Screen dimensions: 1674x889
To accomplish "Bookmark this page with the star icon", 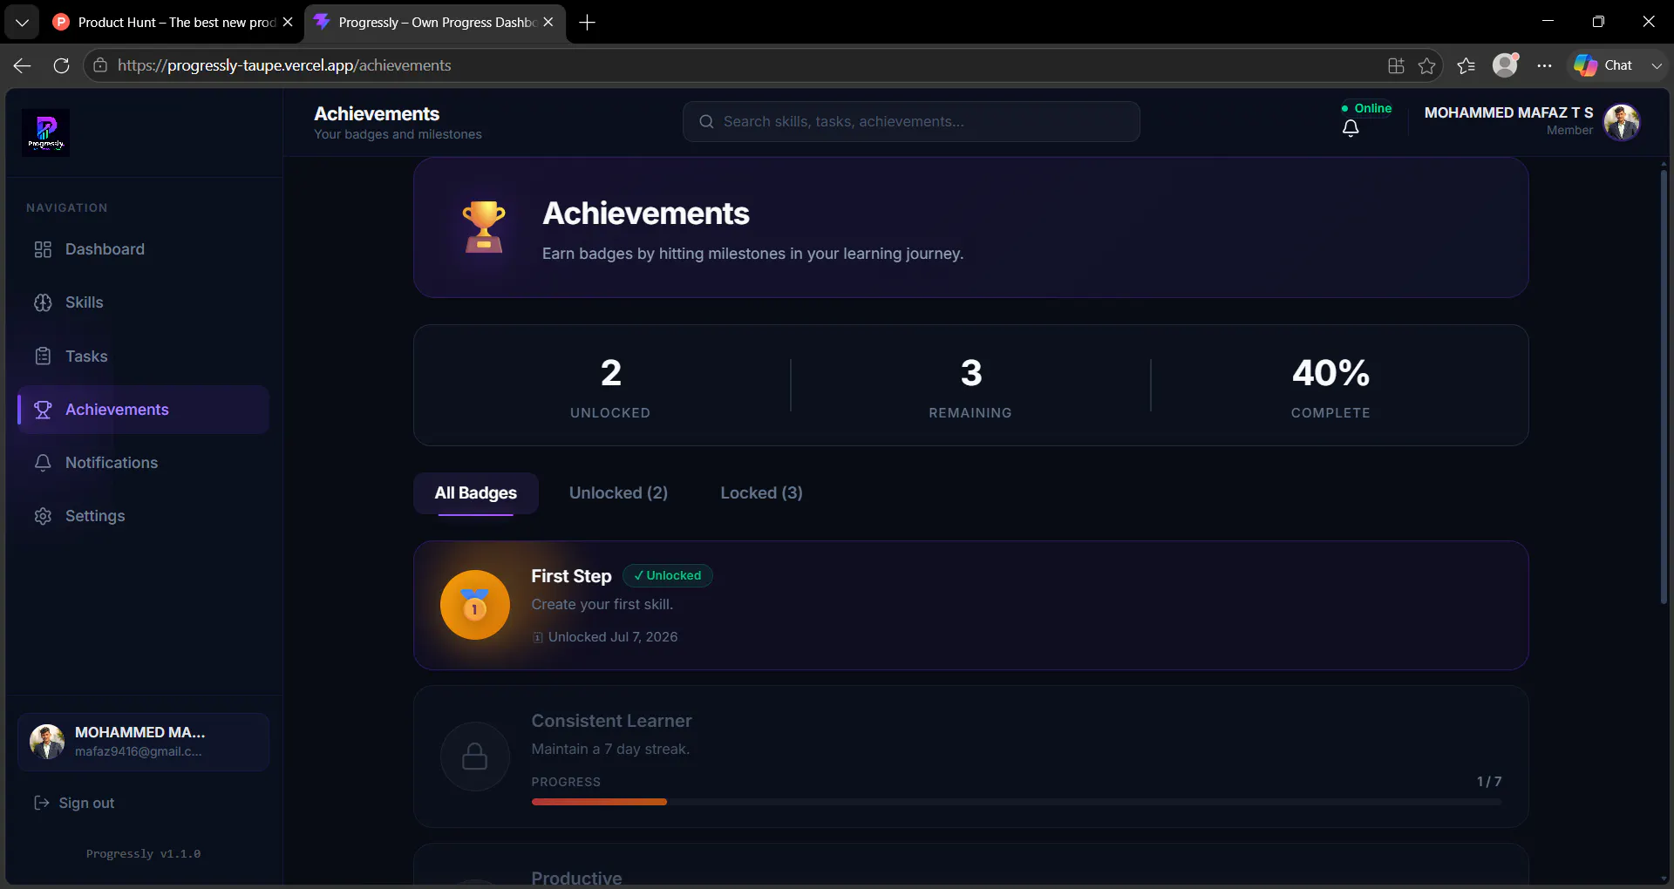I will (x=1426, y=65).
